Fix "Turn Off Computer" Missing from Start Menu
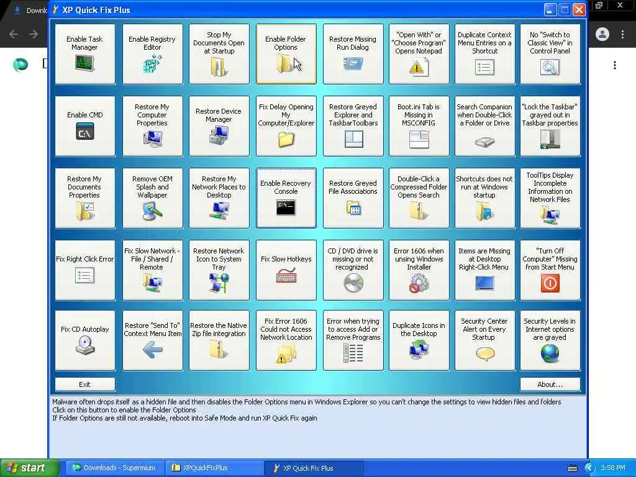636x477 pixels. pos(550,270)
